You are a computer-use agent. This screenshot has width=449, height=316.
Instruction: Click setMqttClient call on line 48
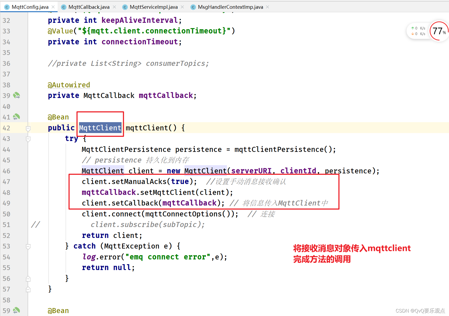(x=168, y=192)
